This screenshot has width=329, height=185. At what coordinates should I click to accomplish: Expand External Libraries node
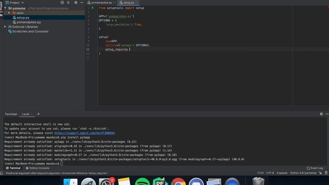tap(5, 27)
